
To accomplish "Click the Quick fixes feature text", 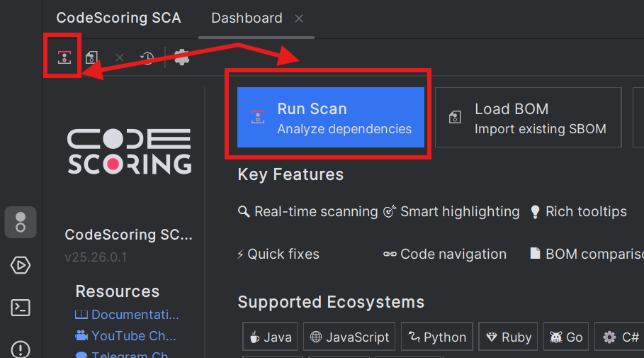I will coord(283,254).
